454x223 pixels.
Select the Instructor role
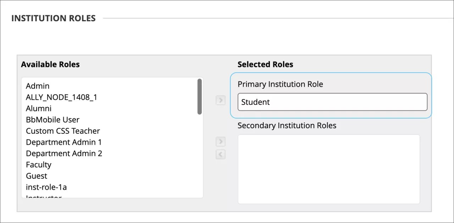43,196
